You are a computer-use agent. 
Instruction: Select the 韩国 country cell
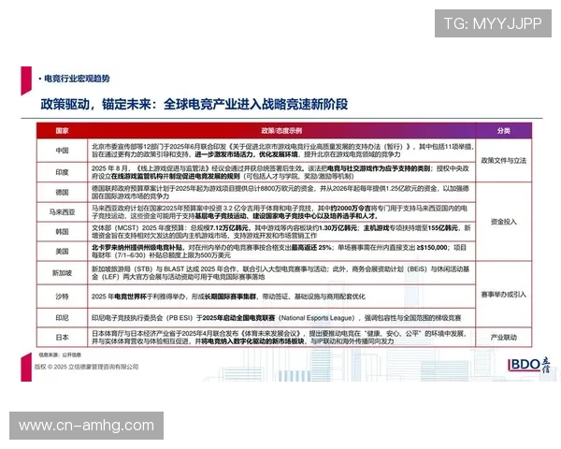[x=62, y=232]
